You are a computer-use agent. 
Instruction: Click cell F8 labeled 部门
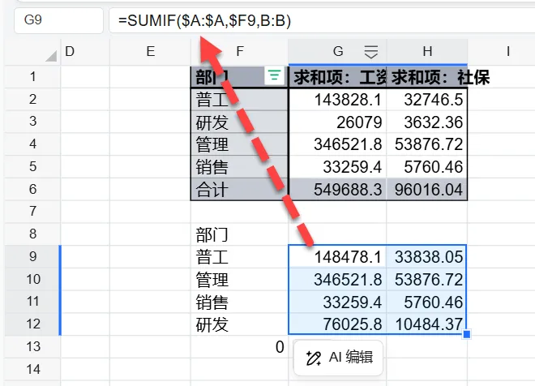(x=239, y=234)
